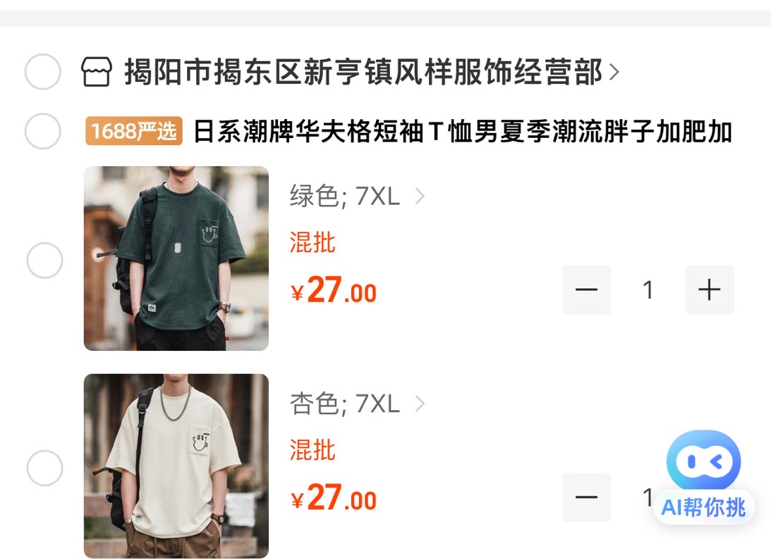Edit the green shirt quantity field
Image resolution: width=771 pixels, height=560 pixels.
tap(648, 290)
